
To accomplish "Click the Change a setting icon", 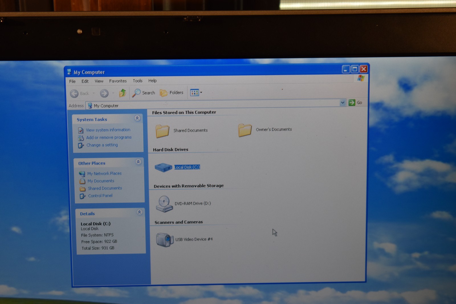I will [x=81, y=146].
